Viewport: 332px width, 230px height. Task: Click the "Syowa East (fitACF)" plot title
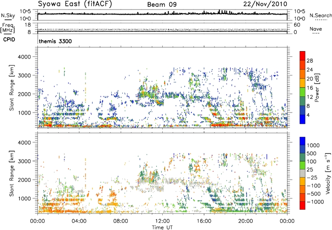(x=75, y=4)
